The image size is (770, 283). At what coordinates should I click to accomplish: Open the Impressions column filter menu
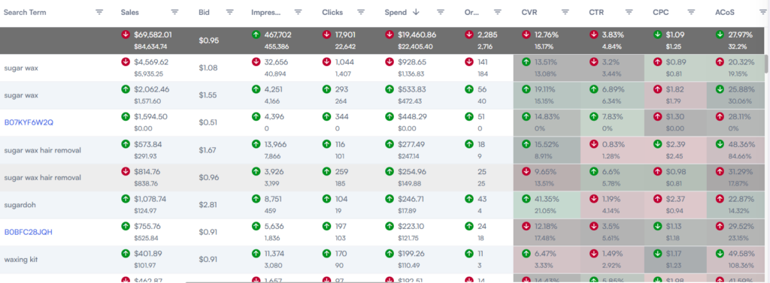coord(298,12)
